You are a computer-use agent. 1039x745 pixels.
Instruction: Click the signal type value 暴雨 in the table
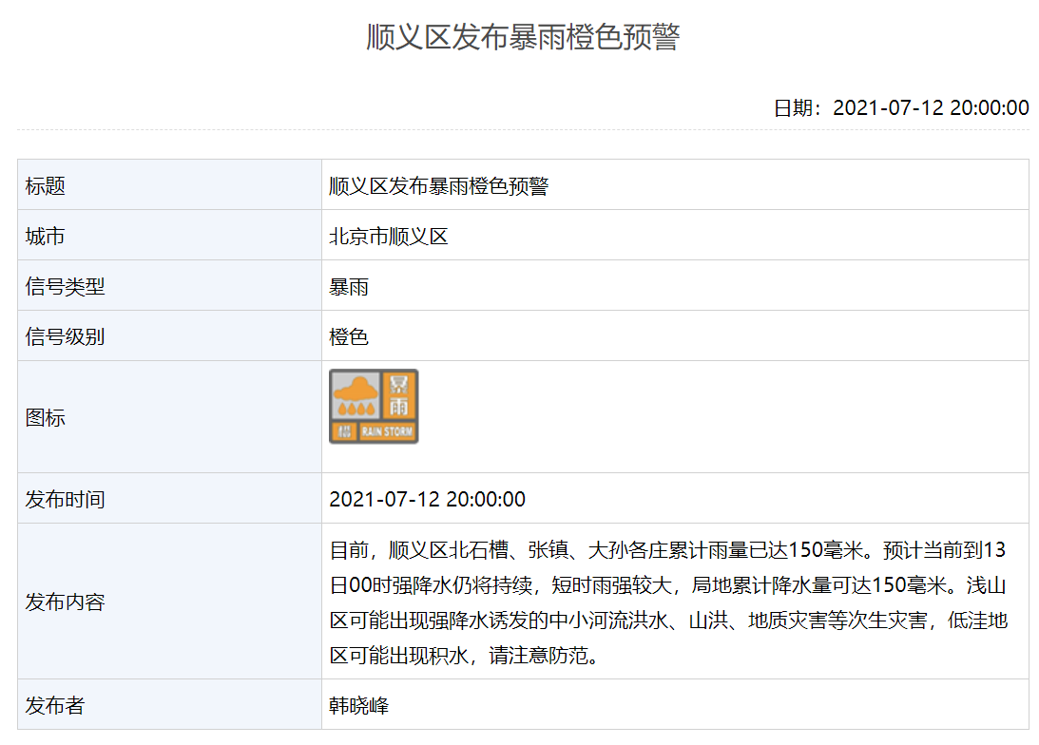pos(349,286)
